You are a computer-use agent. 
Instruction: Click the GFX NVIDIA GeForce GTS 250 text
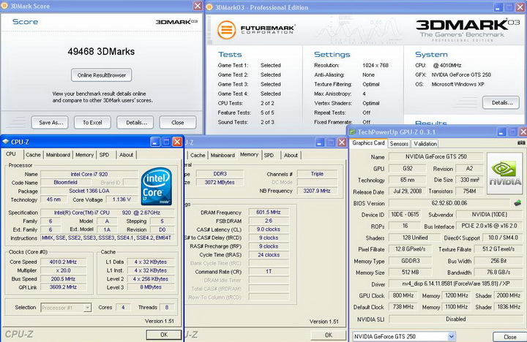[461, 75]
